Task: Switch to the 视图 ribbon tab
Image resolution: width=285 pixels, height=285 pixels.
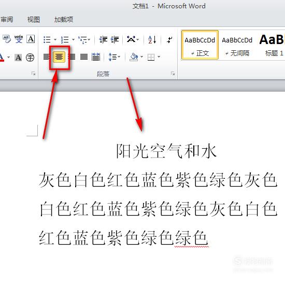Action: tap(34, 20)
